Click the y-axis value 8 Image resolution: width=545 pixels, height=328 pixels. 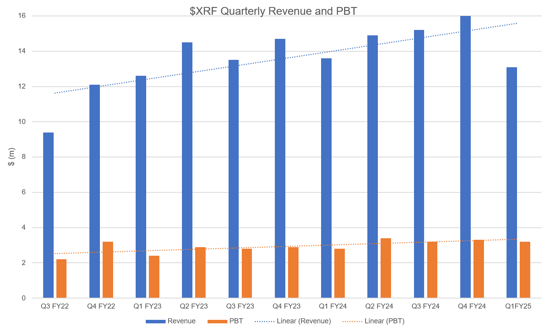pyautogui.click(x=24, y=157)
